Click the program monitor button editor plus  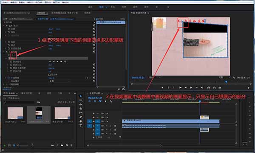click(249, 88)
